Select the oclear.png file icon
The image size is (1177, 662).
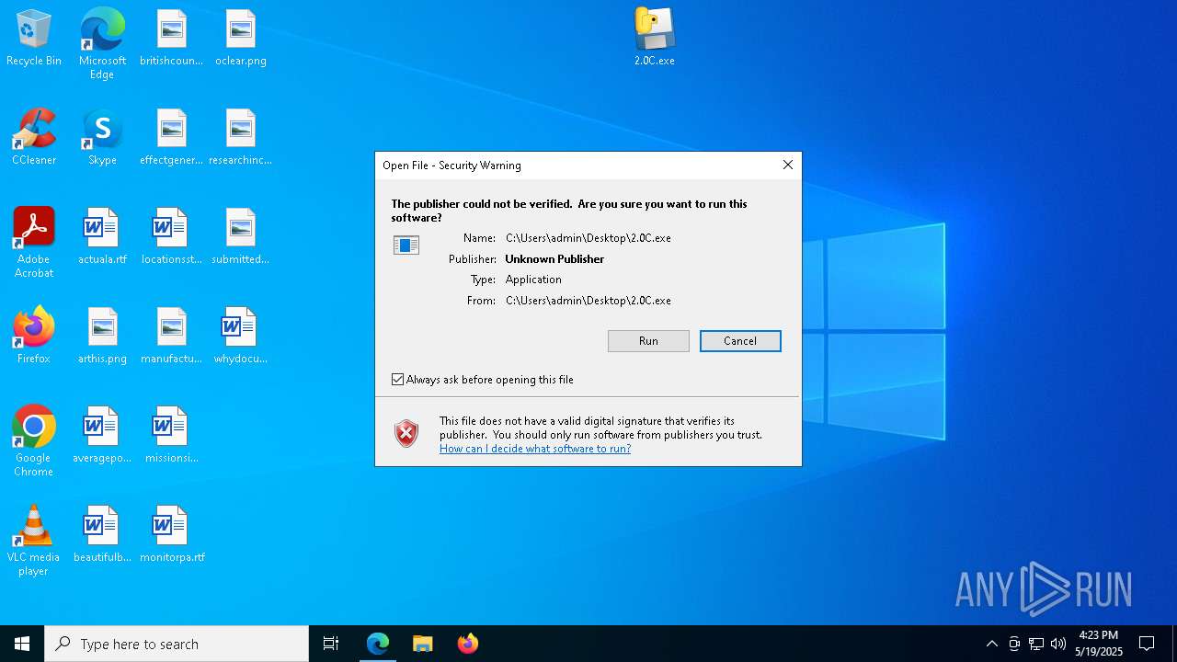coord(241,39)
